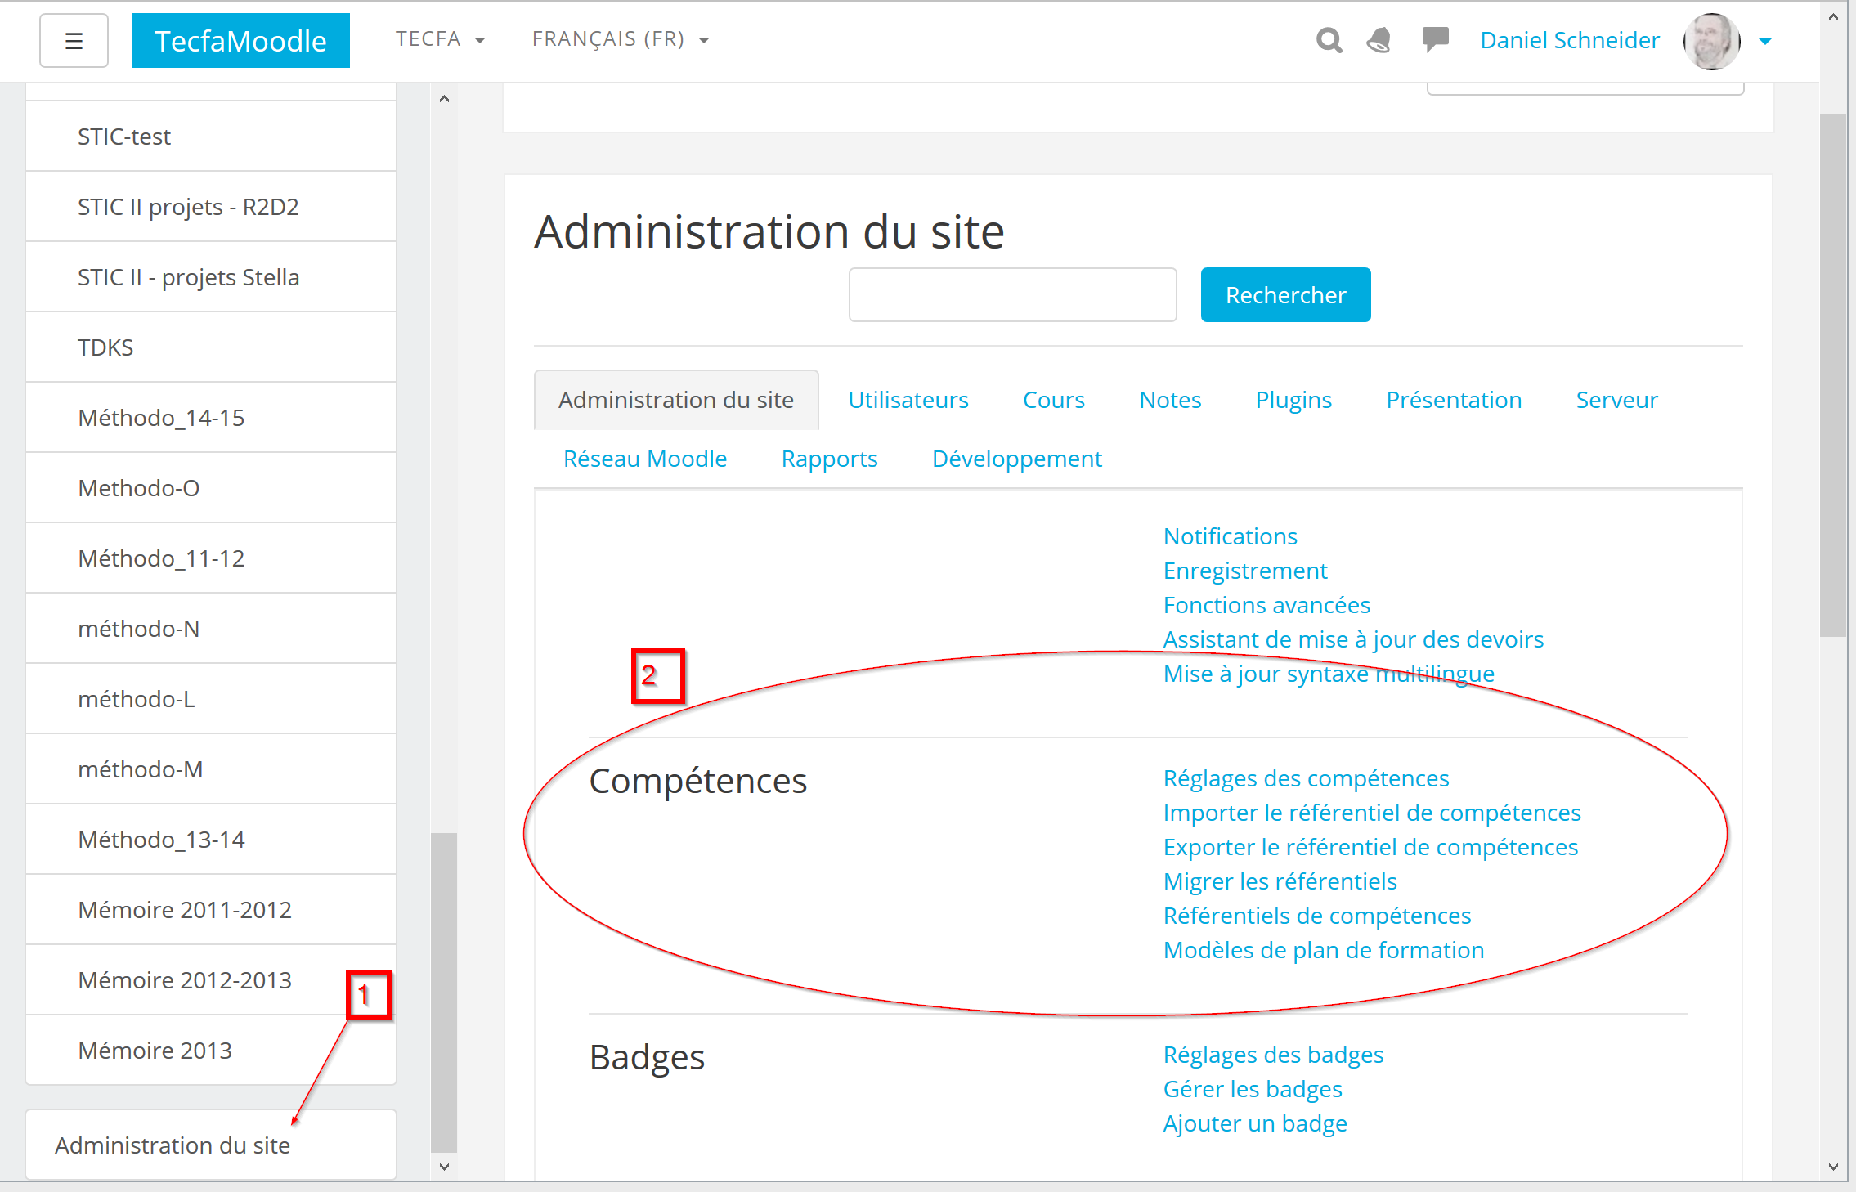Click the Rechercher button
This screenshot has width=1856, height=1192.
1285,294
